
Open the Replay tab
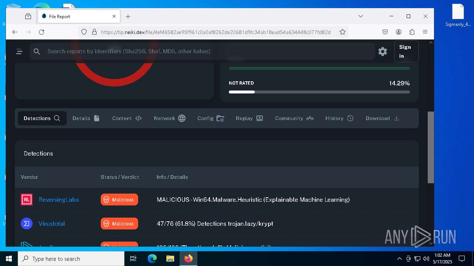(x=249, y=118)
